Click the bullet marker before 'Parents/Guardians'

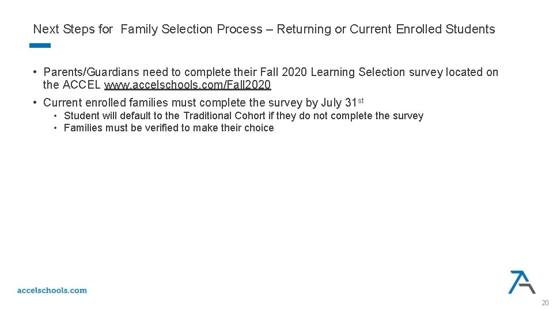pyautogui.click(x=36, y=73)
